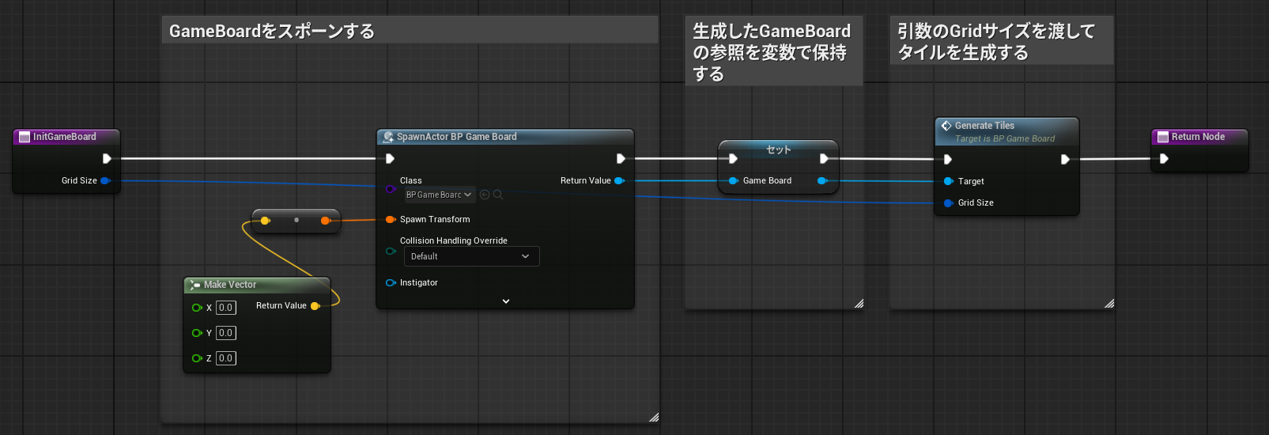
Task: Select the 'Return Node' title text
Action: [x=1198, y=137]
